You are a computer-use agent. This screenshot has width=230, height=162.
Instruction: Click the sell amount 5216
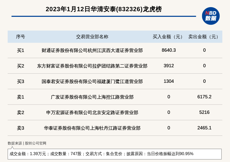(x=204, y=112)
